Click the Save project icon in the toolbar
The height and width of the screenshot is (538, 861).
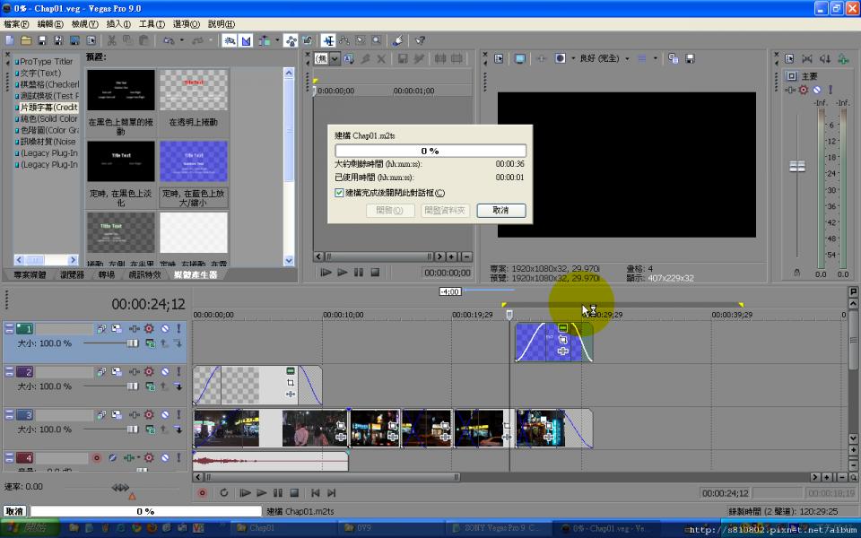tap(44, 40)
